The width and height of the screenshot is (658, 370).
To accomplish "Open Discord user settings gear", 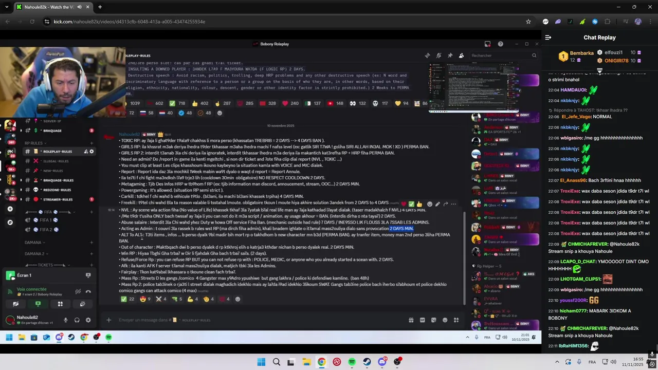I will pyautogui.click(x=88, y=320).
